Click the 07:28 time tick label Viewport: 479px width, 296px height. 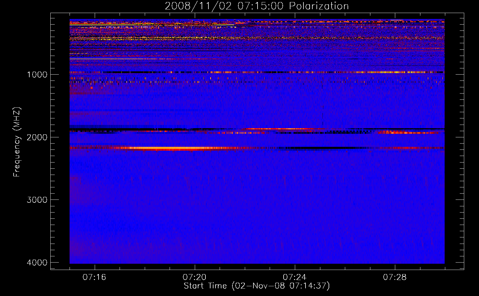coord(395,277)
